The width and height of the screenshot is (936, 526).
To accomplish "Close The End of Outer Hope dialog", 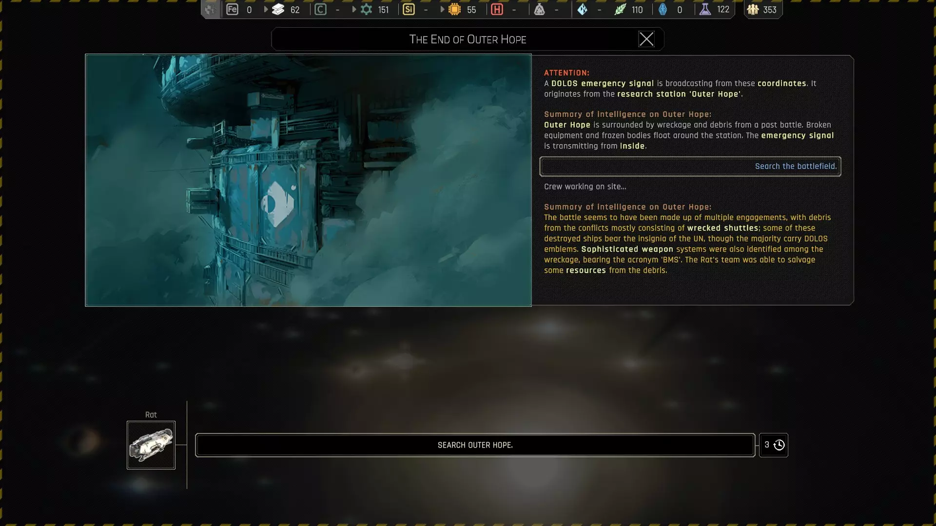I will click(x=646, y=39).
